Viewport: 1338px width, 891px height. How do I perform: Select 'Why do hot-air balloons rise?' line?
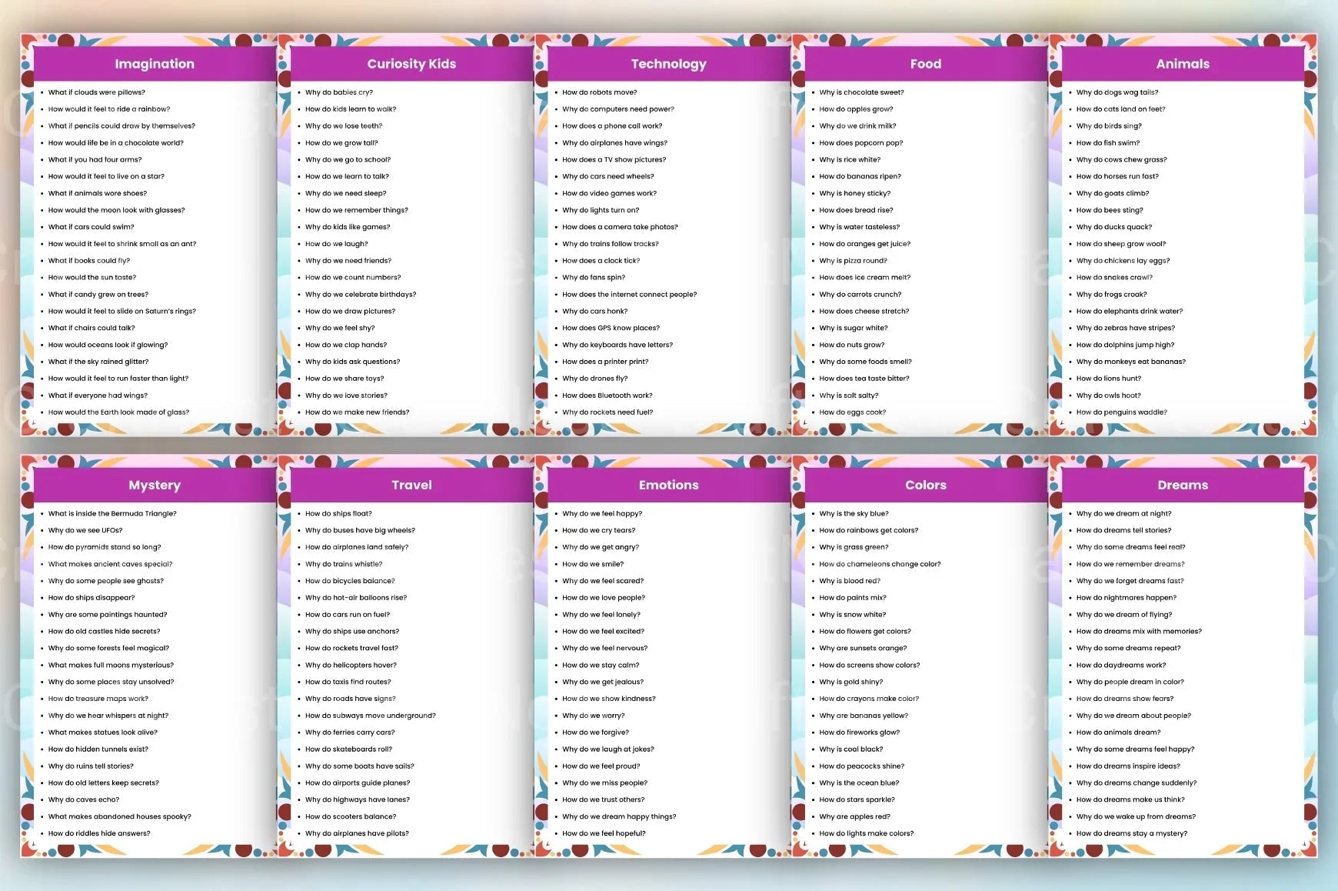coord(356,598)
